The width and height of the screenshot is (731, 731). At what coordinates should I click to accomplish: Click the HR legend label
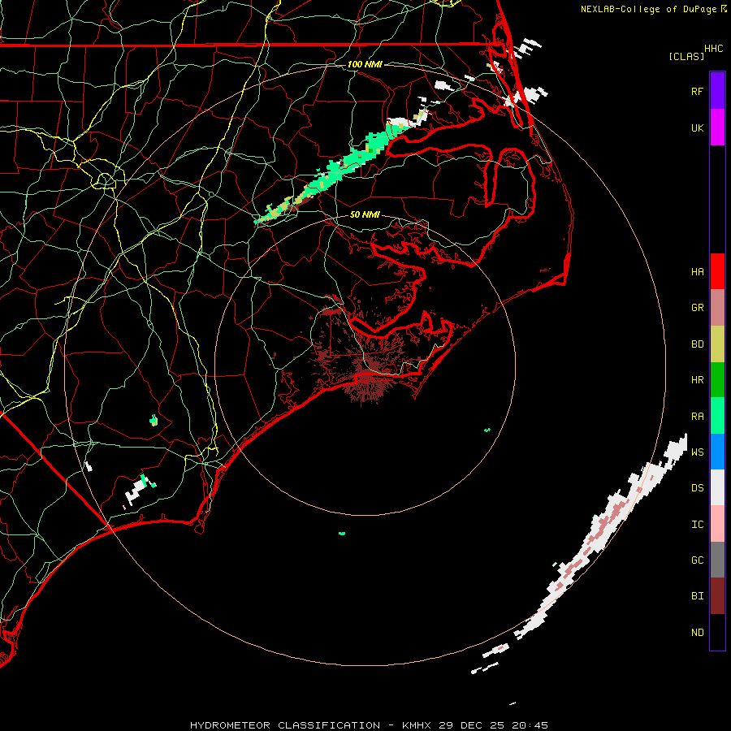pos(697,380)
